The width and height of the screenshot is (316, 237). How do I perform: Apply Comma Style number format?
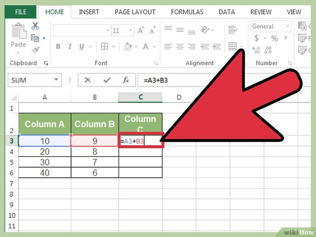point(286,38)
